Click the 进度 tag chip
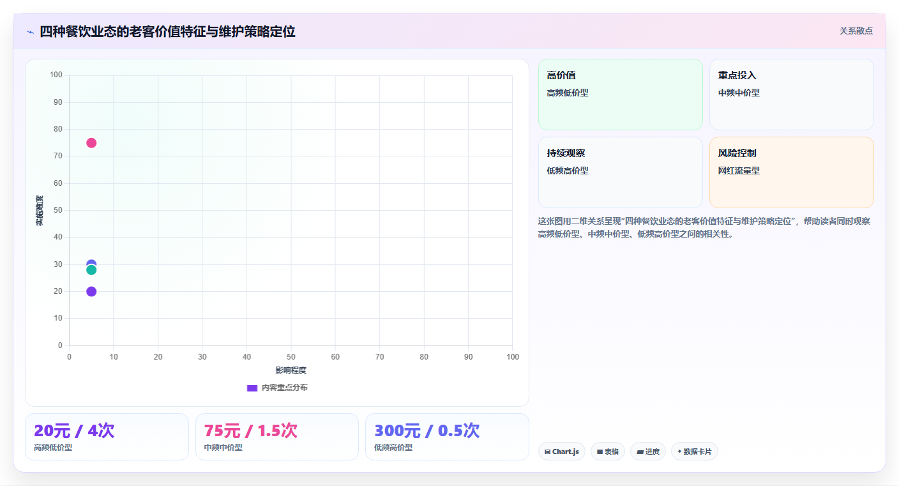Viewport: 899px width, 486px height. click(648, 452)
